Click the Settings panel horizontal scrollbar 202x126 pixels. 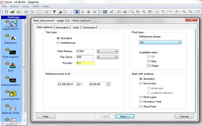click(11, 124)
